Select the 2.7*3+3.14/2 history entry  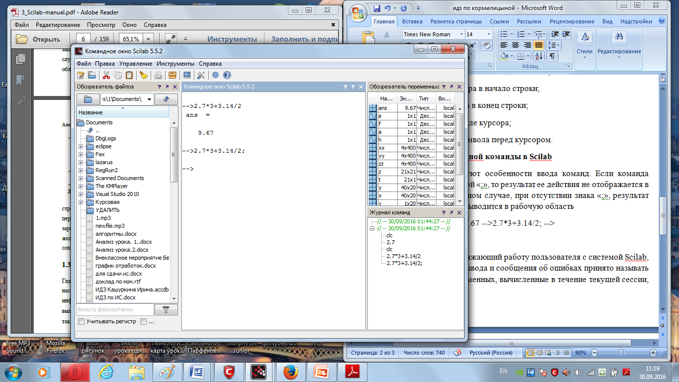coord(403,256)
